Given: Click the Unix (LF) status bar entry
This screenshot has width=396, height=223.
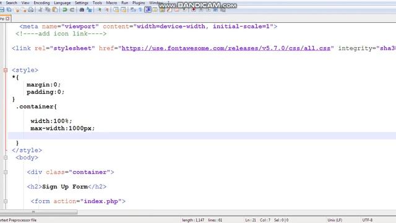Looking at the screenshot, I should point(335,221).
